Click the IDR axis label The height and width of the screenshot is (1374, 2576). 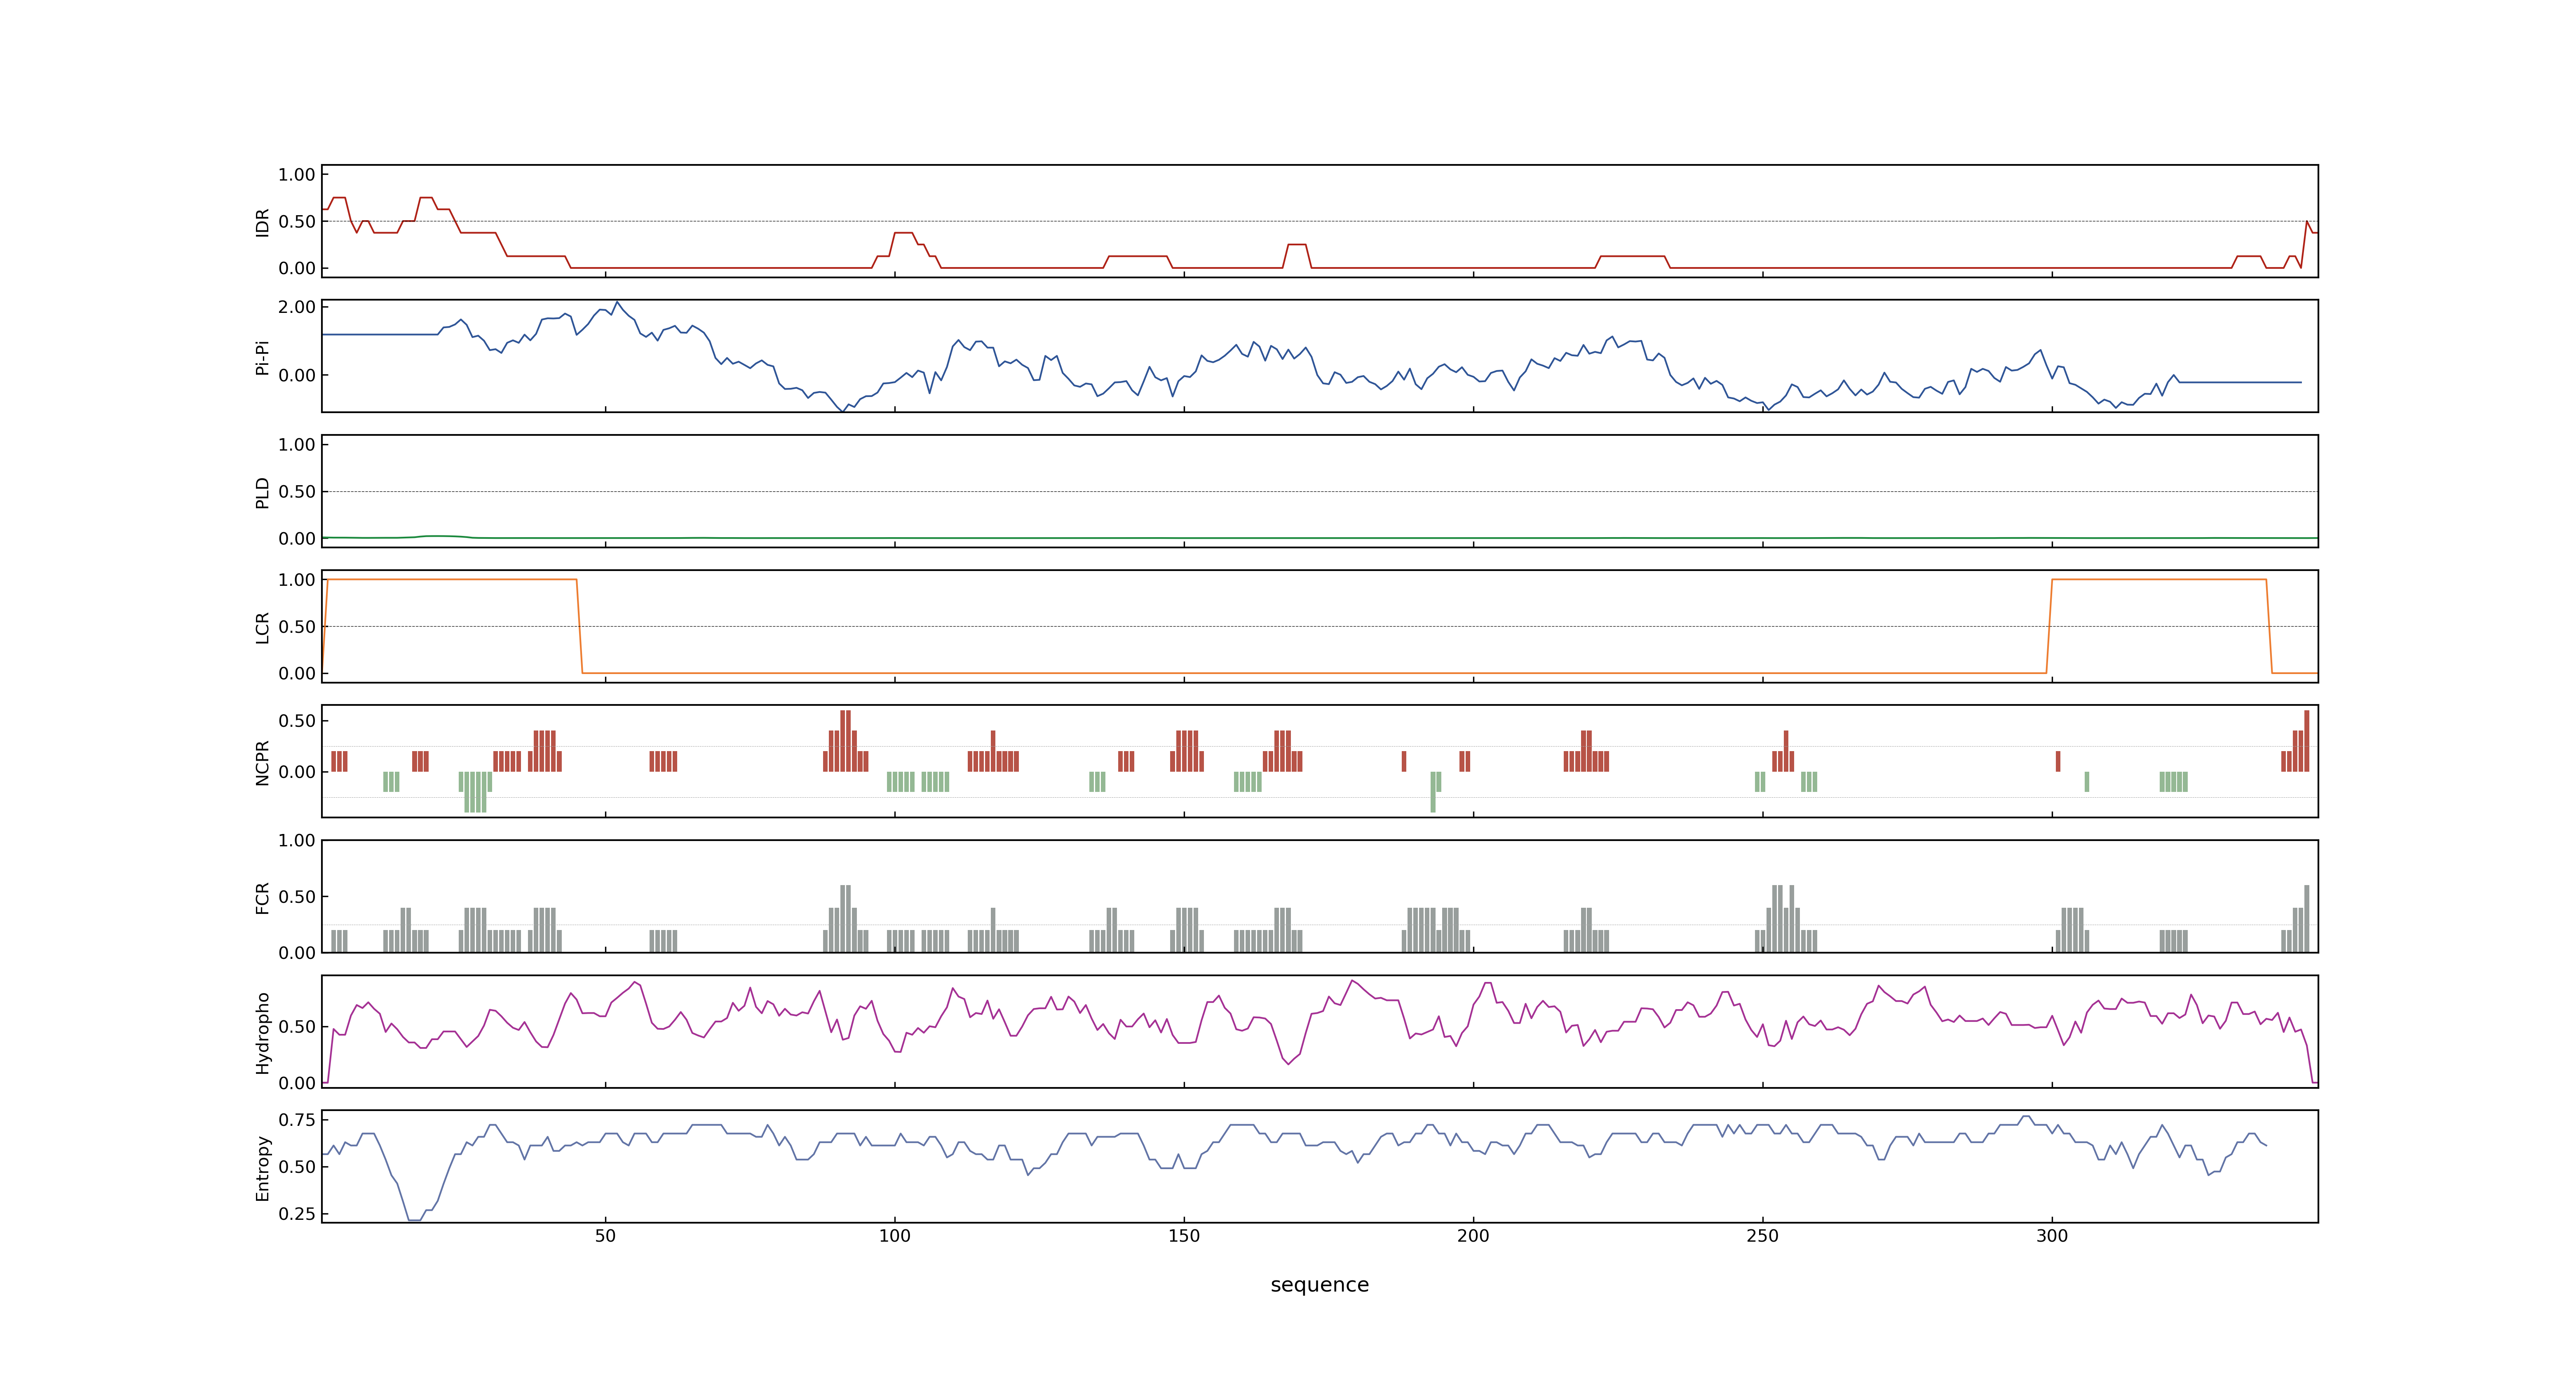tap(263, 222)
